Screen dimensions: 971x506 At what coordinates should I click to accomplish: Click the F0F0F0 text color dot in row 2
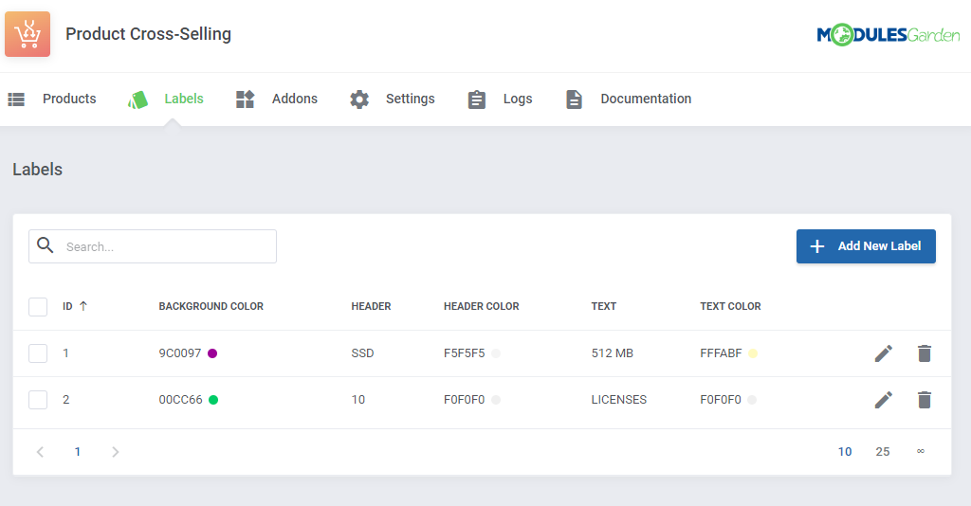(752, 400)
